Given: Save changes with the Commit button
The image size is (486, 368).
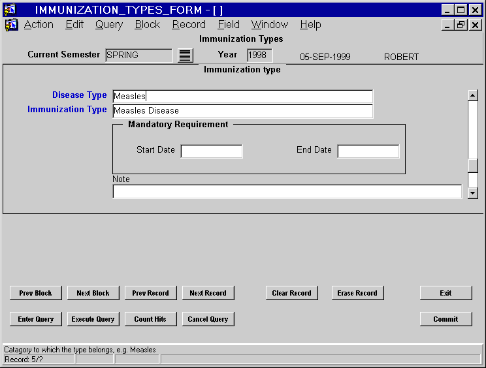Looking at the screenshot, I should (x=445, y=319).
